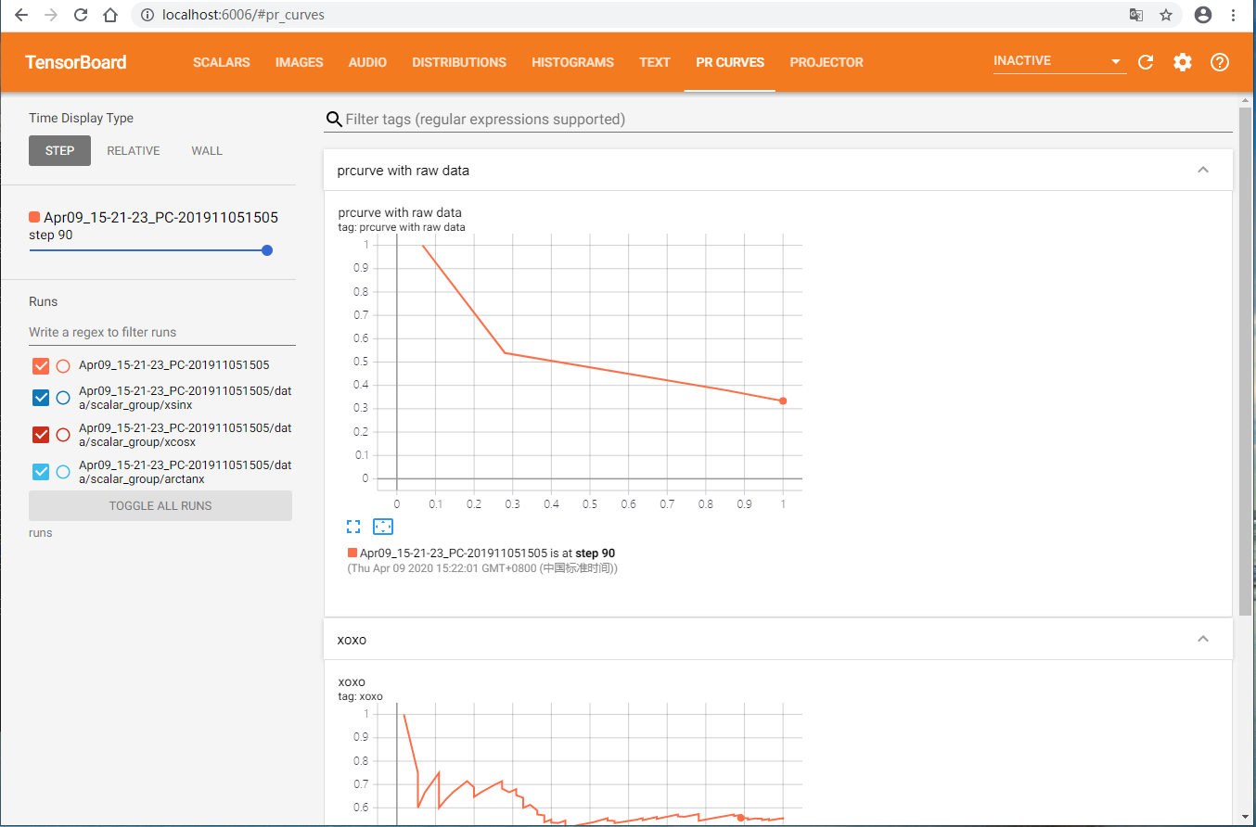Click the 'step 90' label under the run name
This screenshot has width=1256, height=827.
pyautogui.click(x=51, y=235)
